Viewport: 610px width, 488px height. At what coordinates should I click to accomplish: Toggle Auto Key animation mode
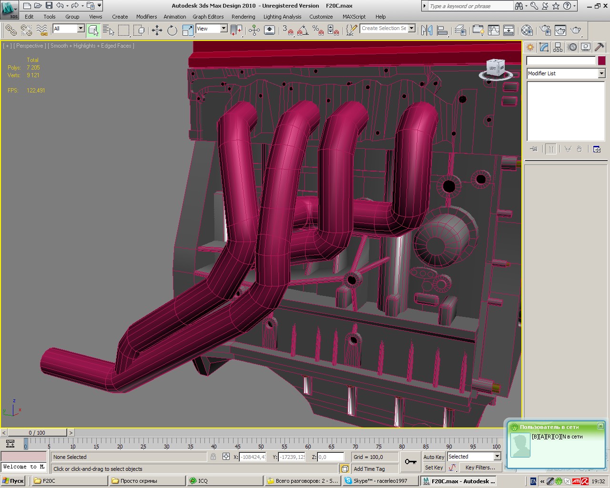tap(434, 457)
